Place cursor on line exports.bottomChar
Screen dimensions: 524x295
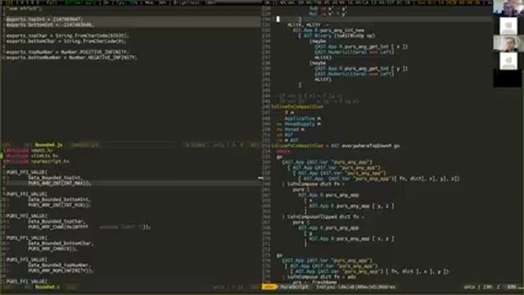pos(66,41)
